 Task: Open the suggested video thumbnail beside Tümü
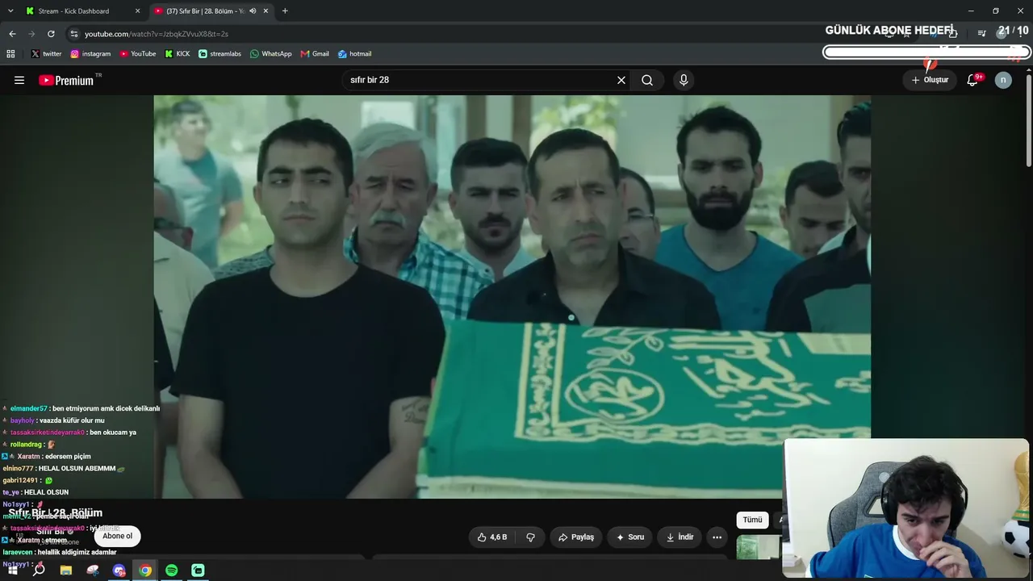pyautogui.click(x=758, y=547)
